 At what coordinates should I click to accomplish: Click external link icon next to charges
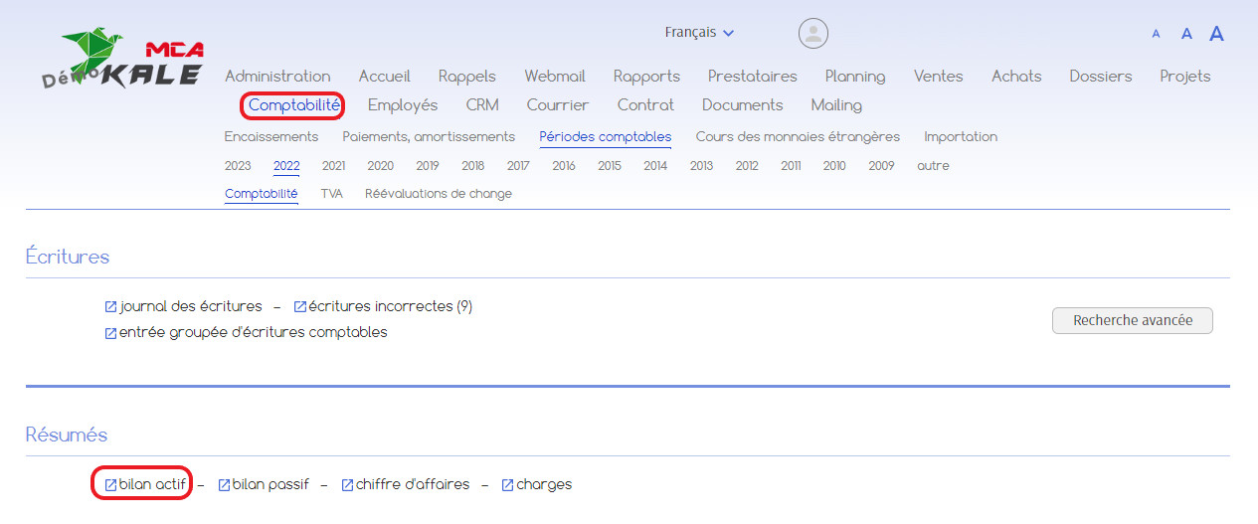pos(507,484)
